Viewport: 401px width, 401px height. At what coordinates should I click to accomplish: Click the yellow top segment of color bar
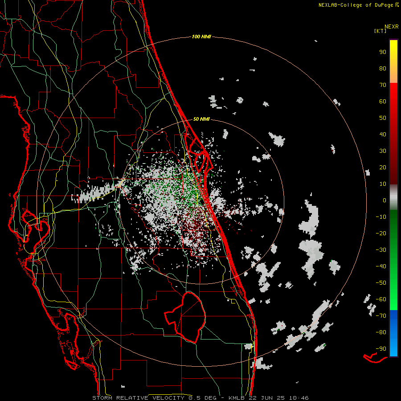click(393, 61)
